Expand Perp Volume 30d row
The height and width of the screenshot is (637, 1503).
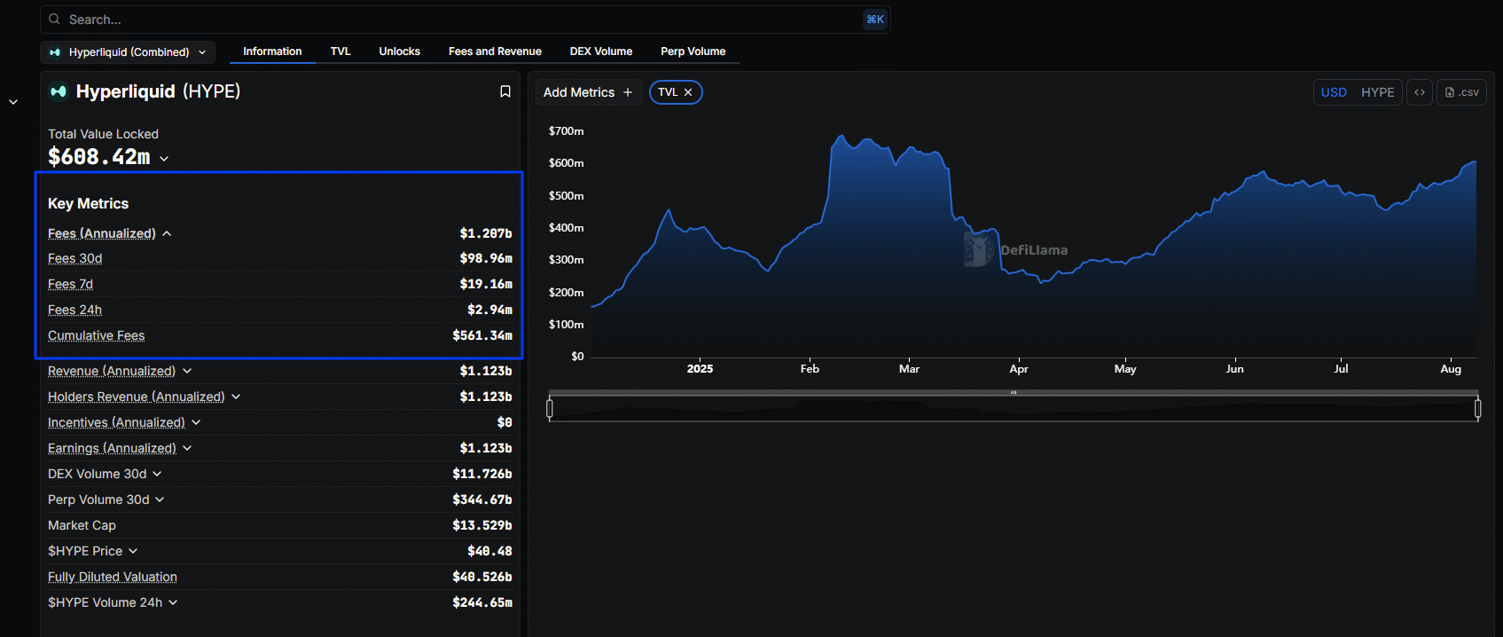tap(160, 499)
